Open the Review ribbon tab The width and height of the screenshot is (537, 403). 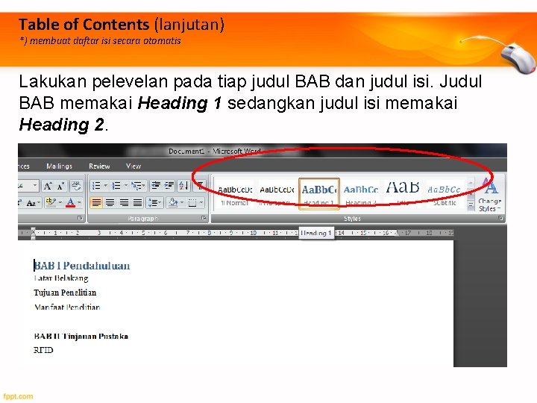point(99,166)
